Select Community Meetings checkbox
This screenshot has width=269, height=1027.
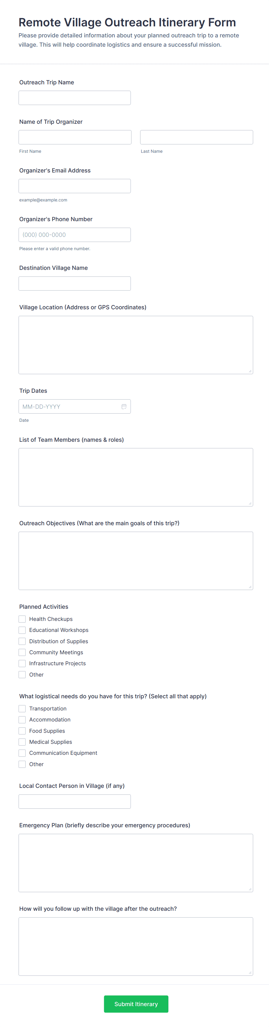[x=22, y=652]
